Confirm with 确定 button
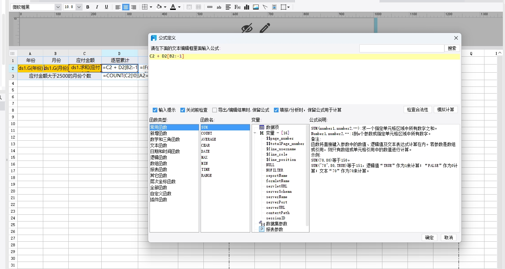Screen dimensions: 505x269 point(429,237)
